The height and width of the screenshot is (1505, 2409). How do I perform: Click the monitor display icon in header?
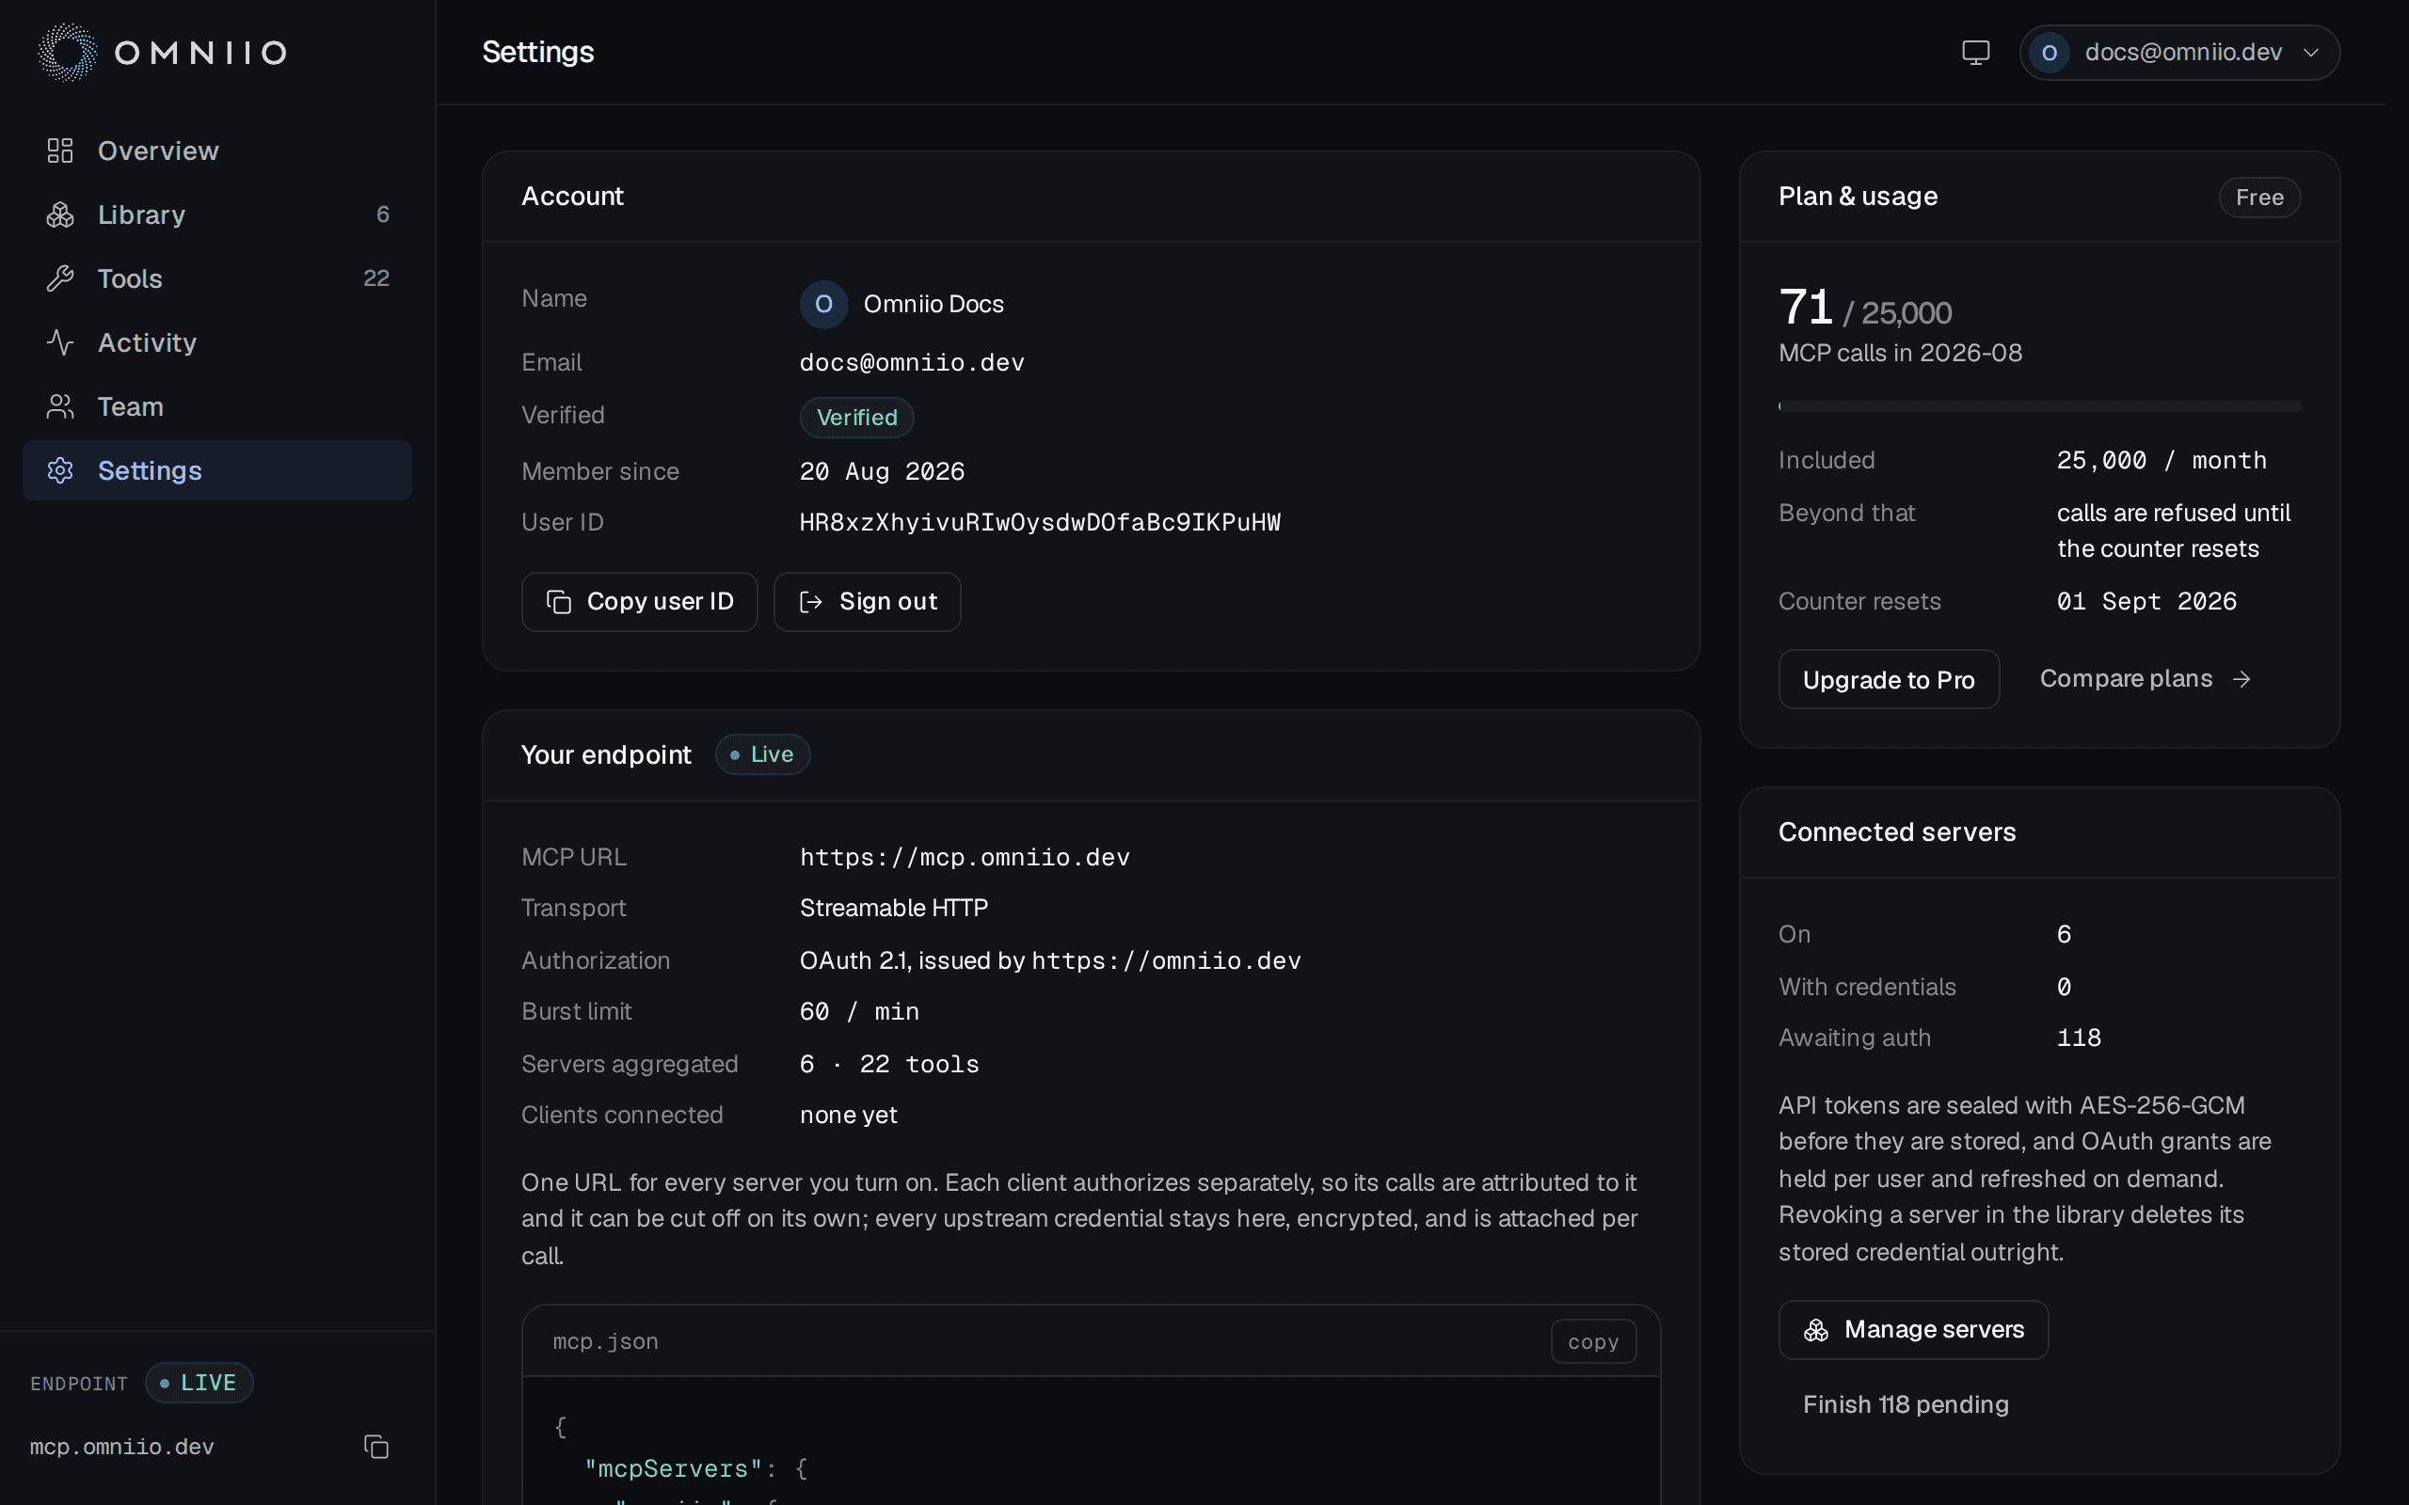click(1975, 52)
